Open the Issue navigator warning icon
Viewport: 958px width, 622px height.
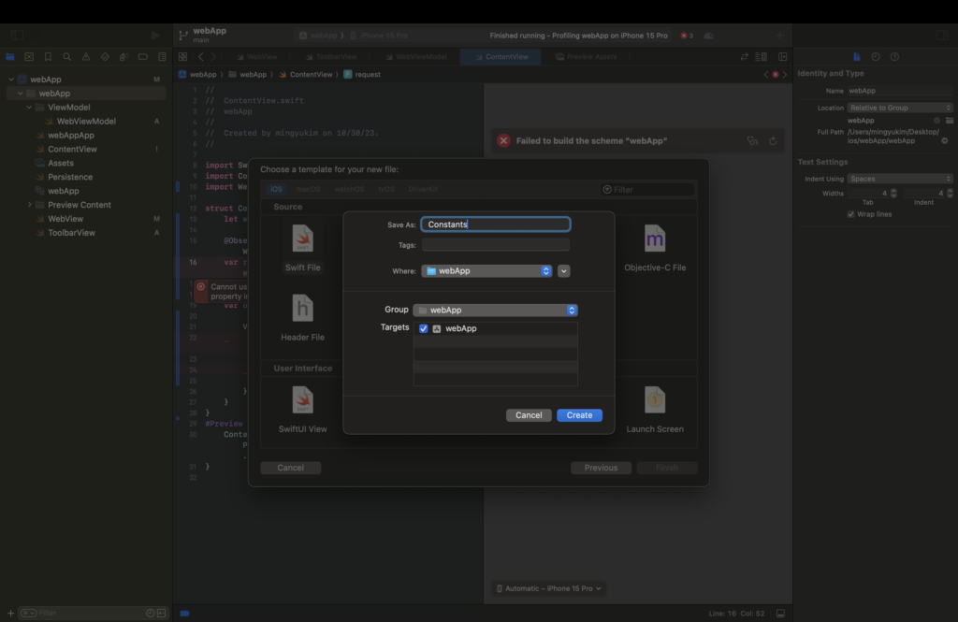[86, 57]
